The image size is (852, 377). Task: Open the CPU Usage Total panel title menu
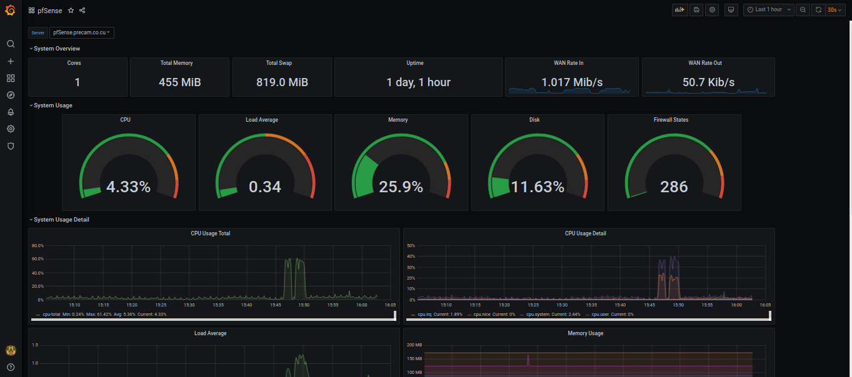click(x=211, y=233)
